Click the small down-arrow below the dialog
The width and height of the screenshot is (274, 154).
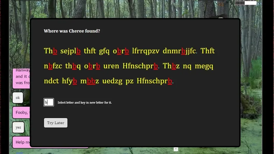(x=176, y=149)
